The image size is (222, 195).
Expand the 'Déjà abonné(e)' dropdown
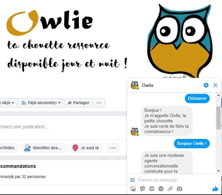41,103
